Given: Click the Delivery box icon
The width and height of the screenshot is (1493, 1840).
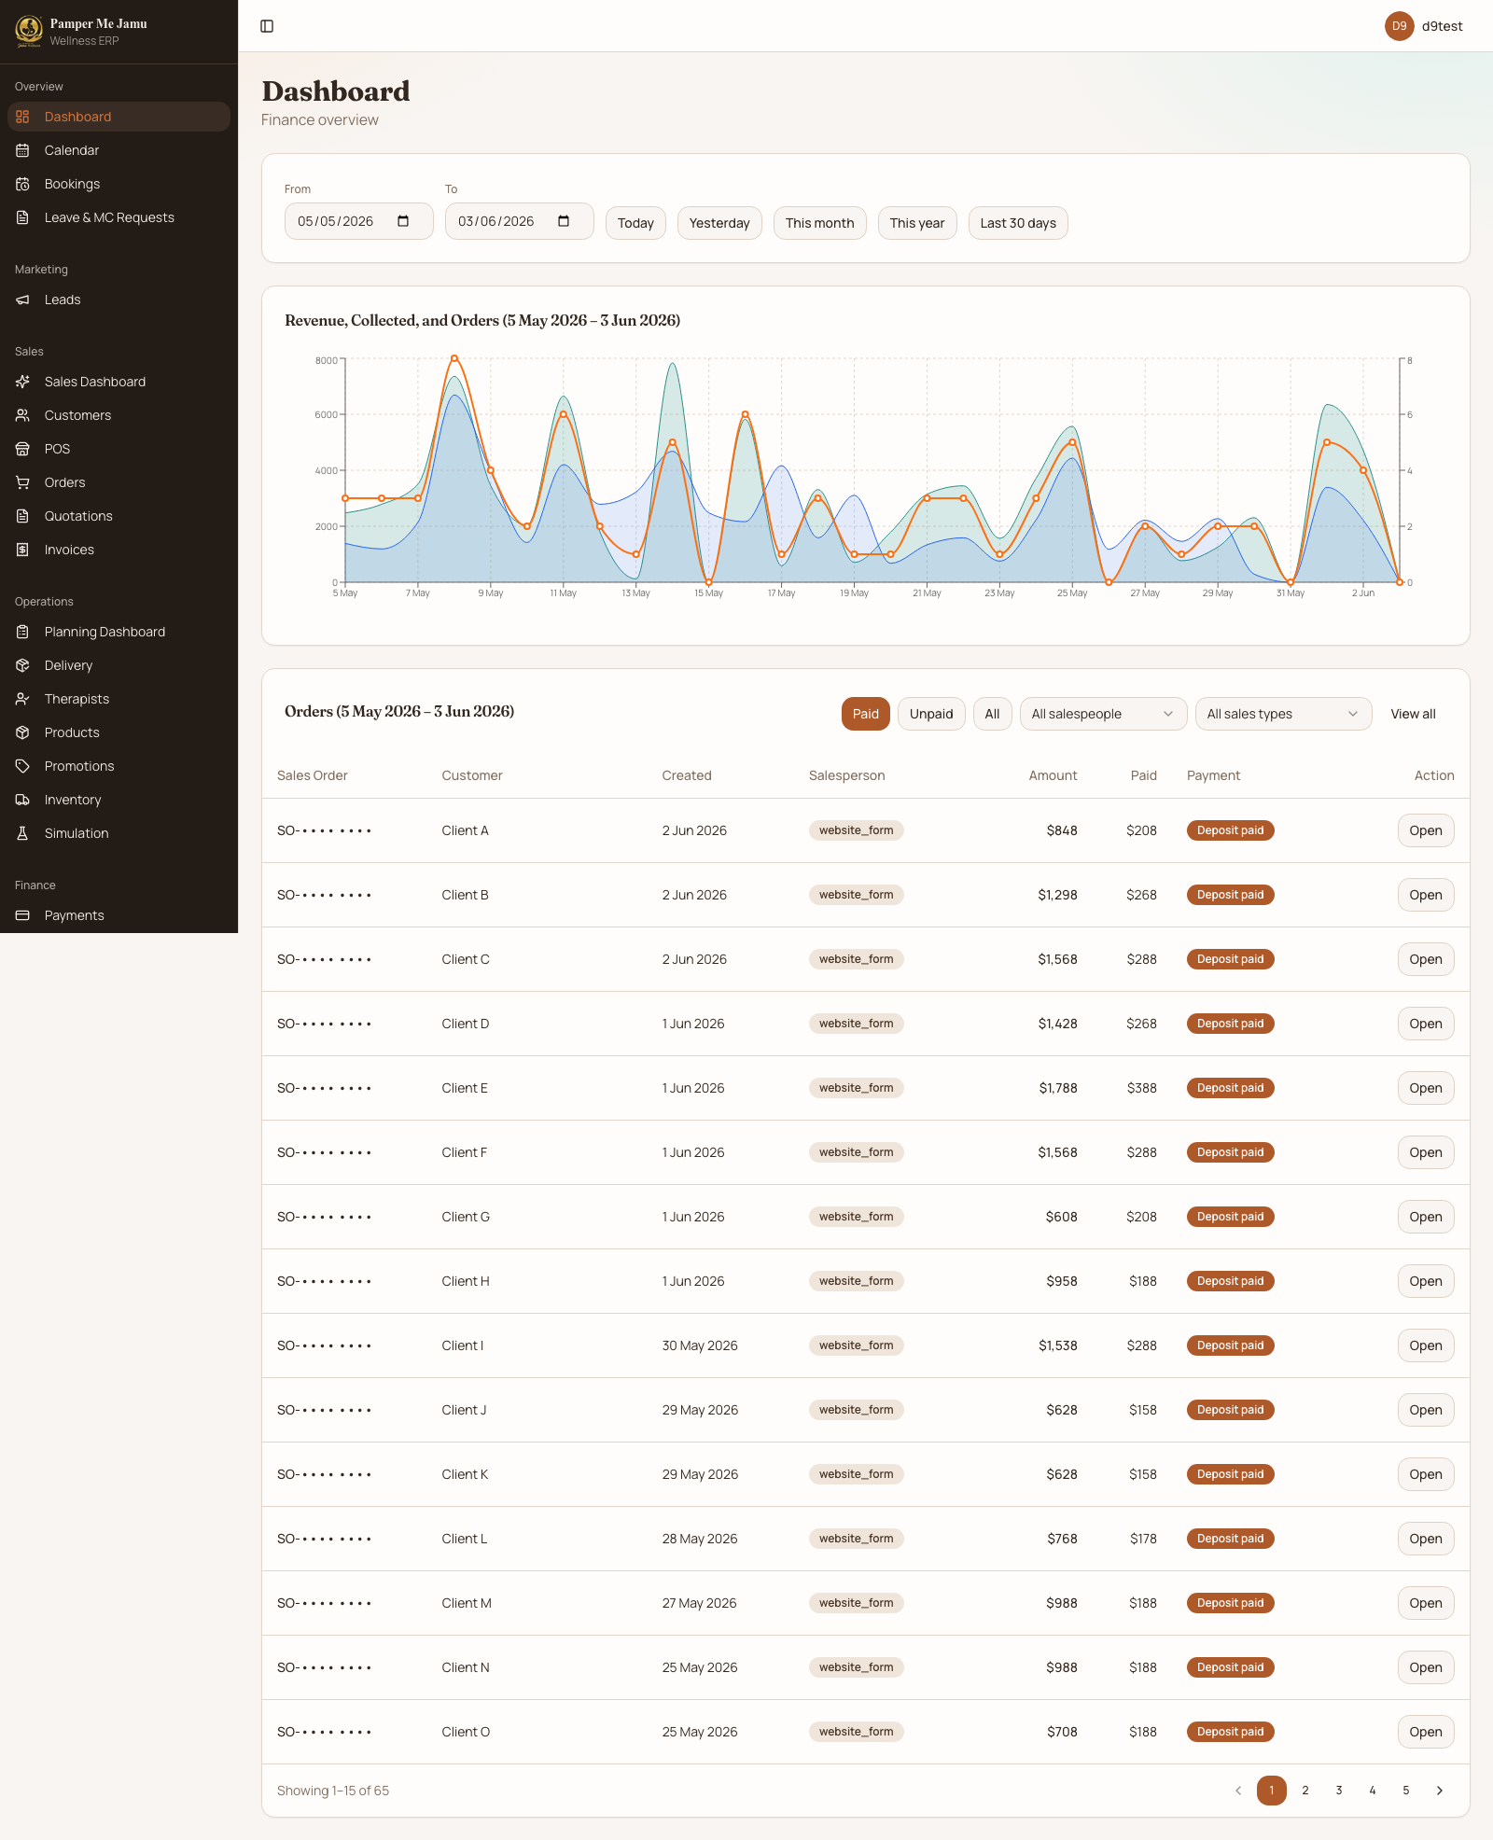Looking at the screenshot, I should [22, 665].
